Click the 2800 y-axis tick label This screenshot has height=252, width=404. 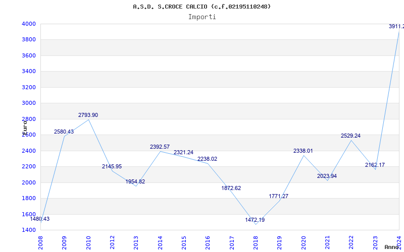(x=29, y=119)
